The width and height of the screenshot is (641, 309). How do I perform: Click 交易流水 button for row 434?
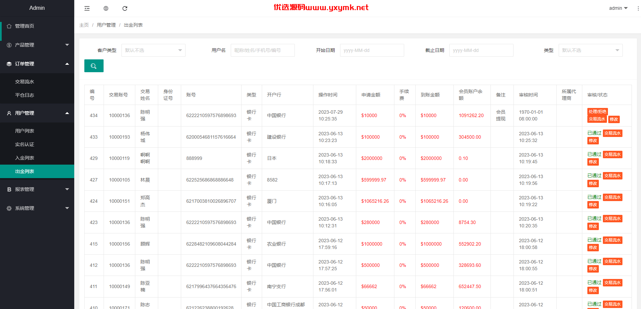597,119
